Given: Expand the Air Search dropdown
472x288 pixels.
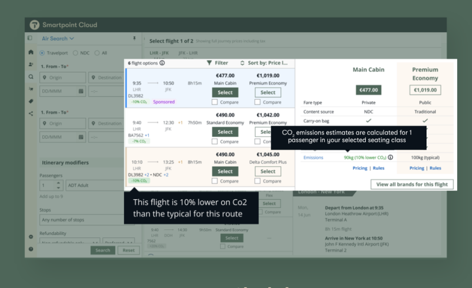Looking at the screenshot, I should (58, 38).
